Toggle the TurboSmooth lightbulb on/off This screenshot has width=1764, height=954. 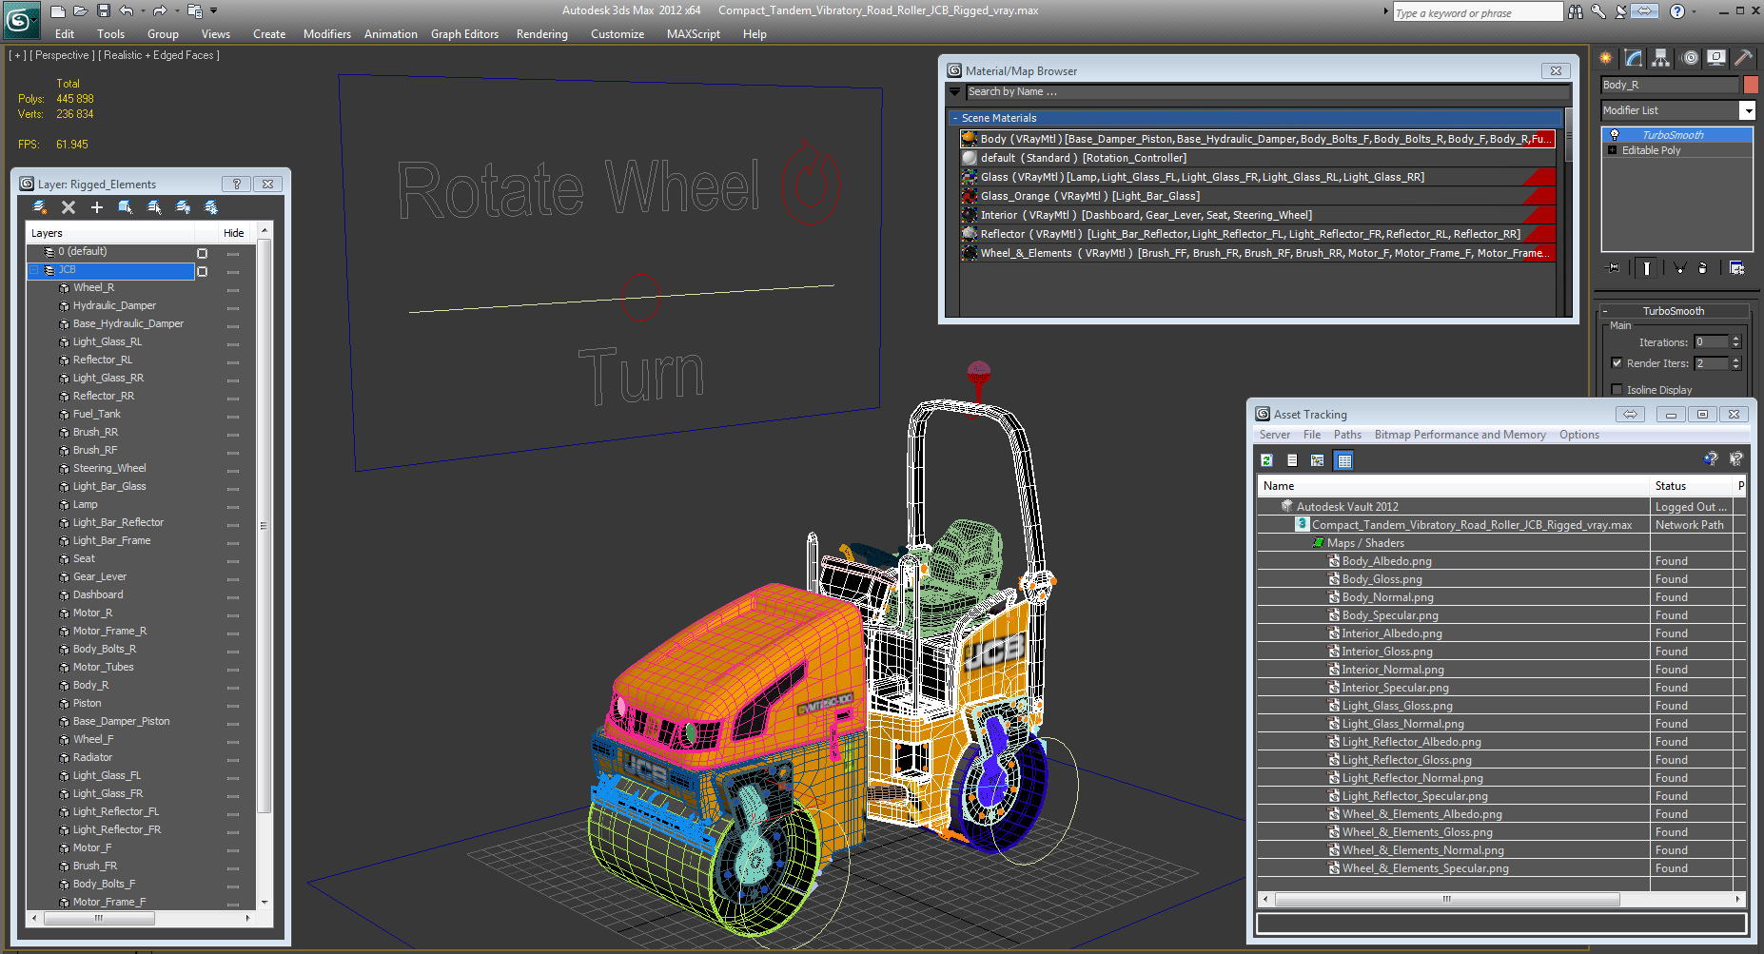[1615, 135]
